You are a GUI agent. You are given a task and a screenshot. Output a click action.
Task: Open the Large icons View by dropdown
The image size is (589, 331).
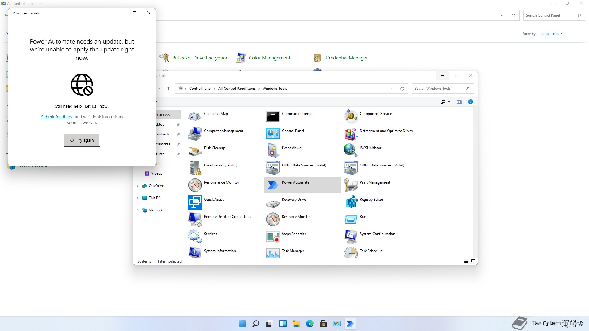tap(552, 34)
